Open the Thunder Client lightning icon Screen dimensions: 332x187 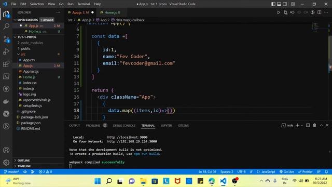(x=6, y=89)
